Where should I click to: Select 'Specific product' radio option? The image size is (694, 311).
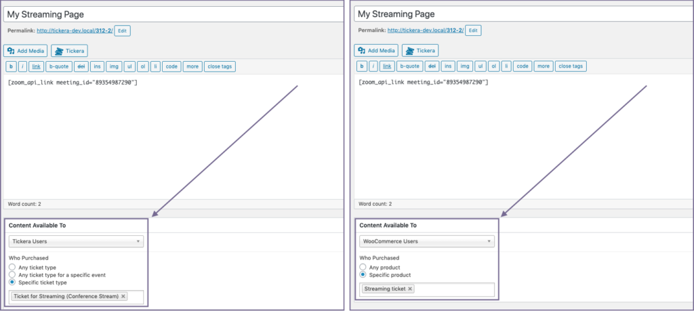[x=363, y=274]
